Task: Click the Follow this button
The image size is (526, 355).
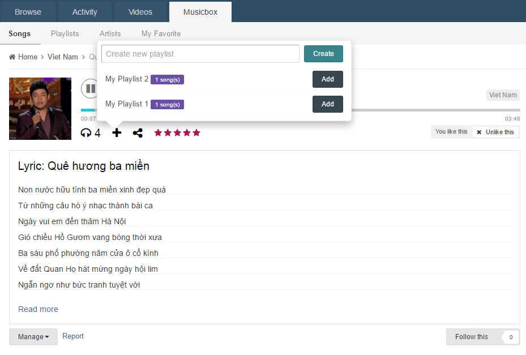Action: (471, 337)
